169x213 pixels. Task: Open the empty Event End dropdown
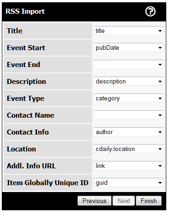(128, 64)
